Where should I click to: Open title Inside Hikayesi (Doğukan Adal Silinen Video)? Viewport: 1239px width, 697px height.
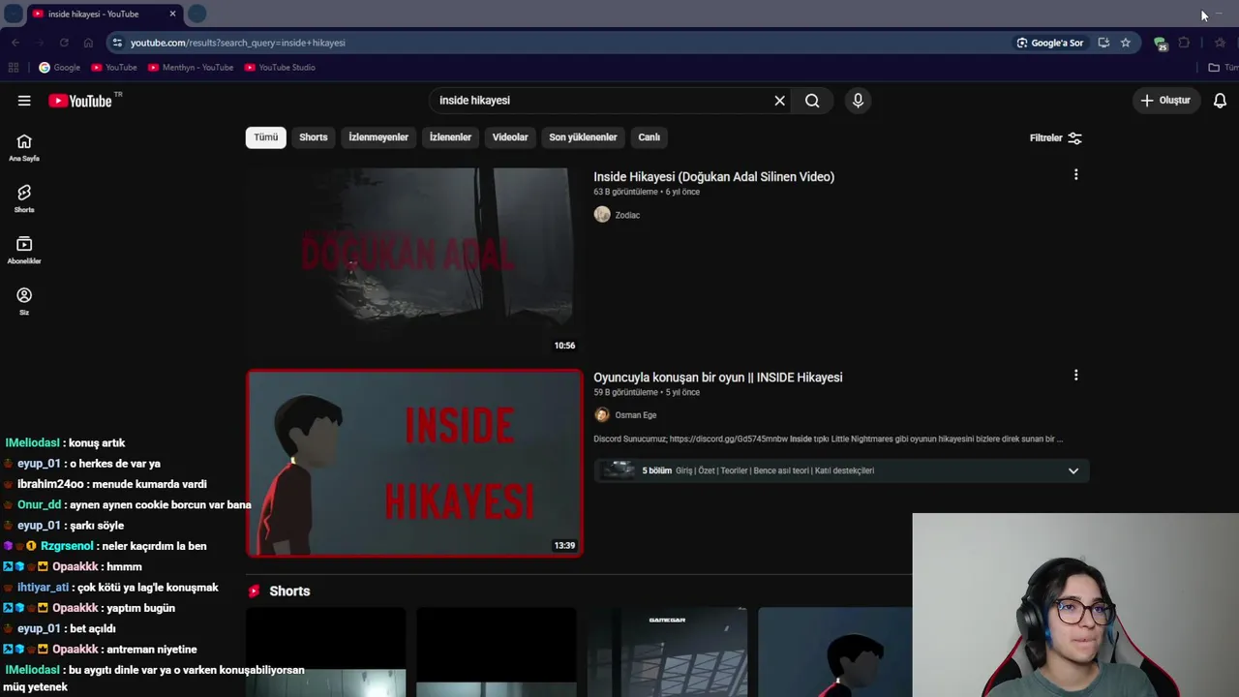pos(713,177)
